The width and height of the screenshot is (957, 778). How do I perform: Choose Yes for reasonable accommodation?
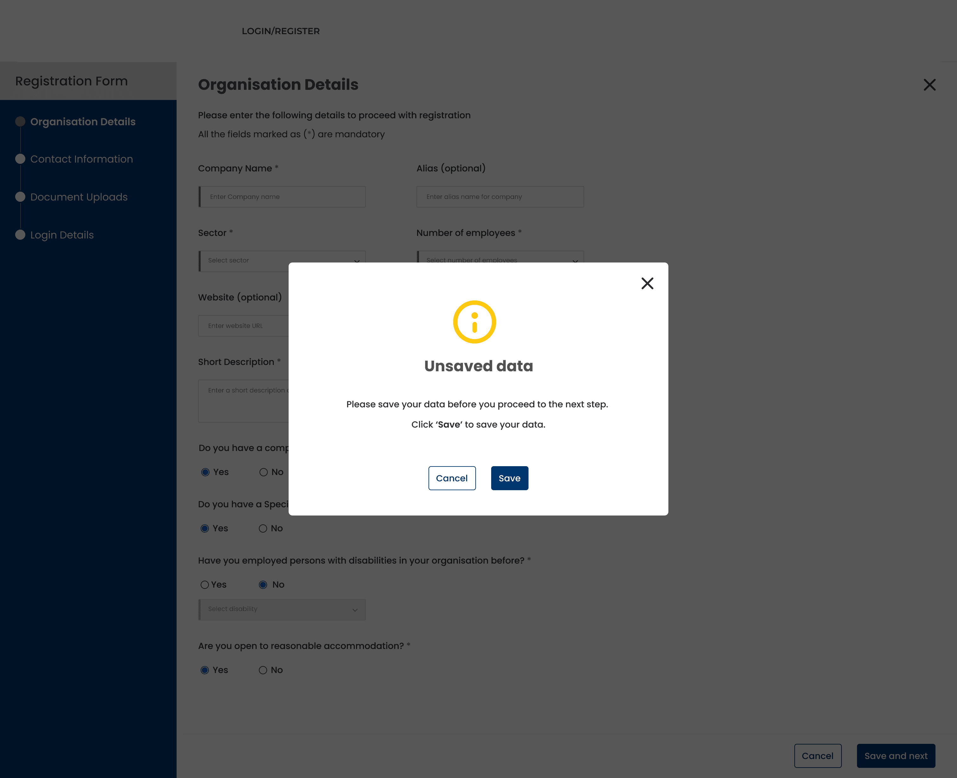[204, 670]
